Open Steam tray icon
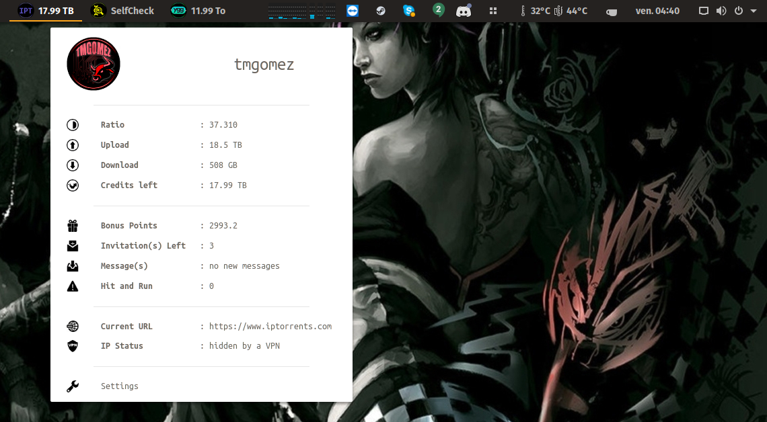The width and height of the screenshot is (767, 422). (381, 11)
